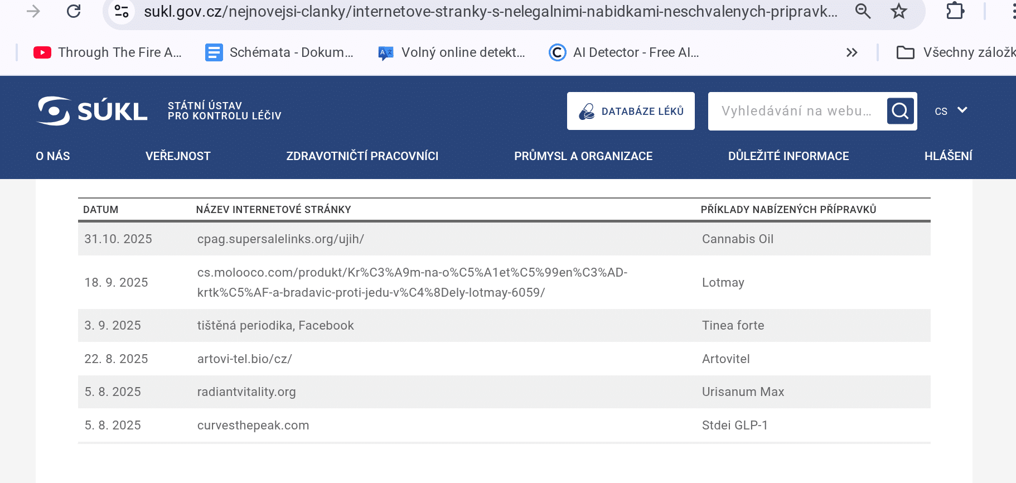Click the forward navigation arrow
Image resolution: width=1016 pixels, height=483 pixels.
click(33, 11)
